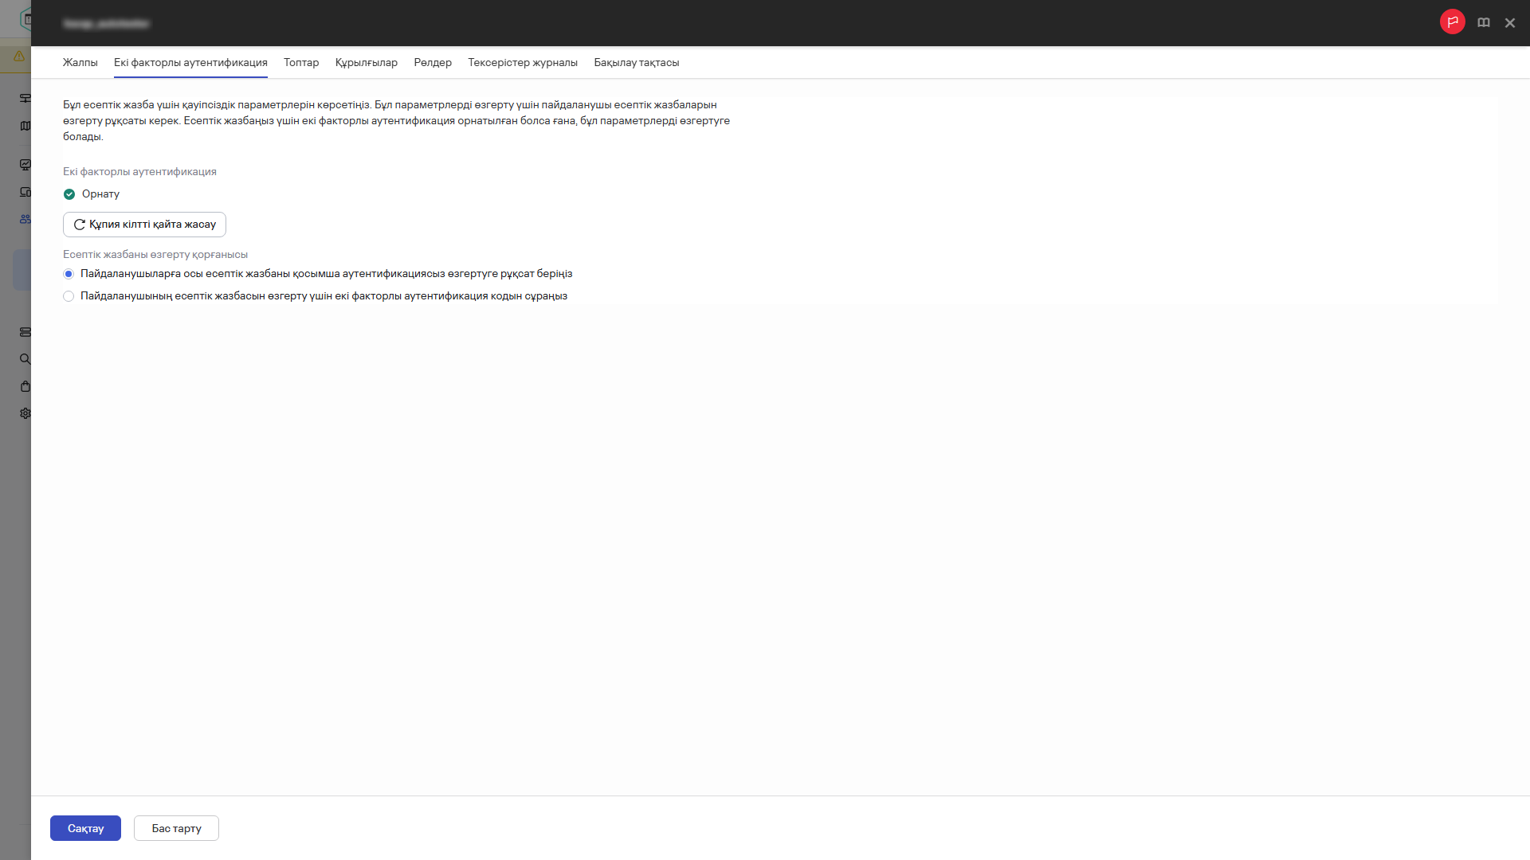The image size is (1530, 860).
Task: Switch to Тексерістер журналы tab
Action: (x=522, y=63)
